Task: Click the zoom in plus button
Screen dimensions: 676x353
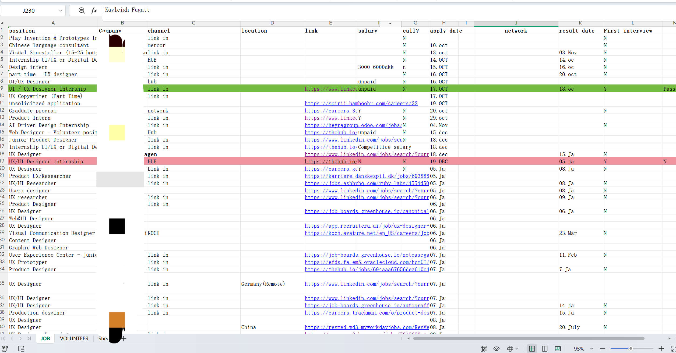Action: pos(661,349)
